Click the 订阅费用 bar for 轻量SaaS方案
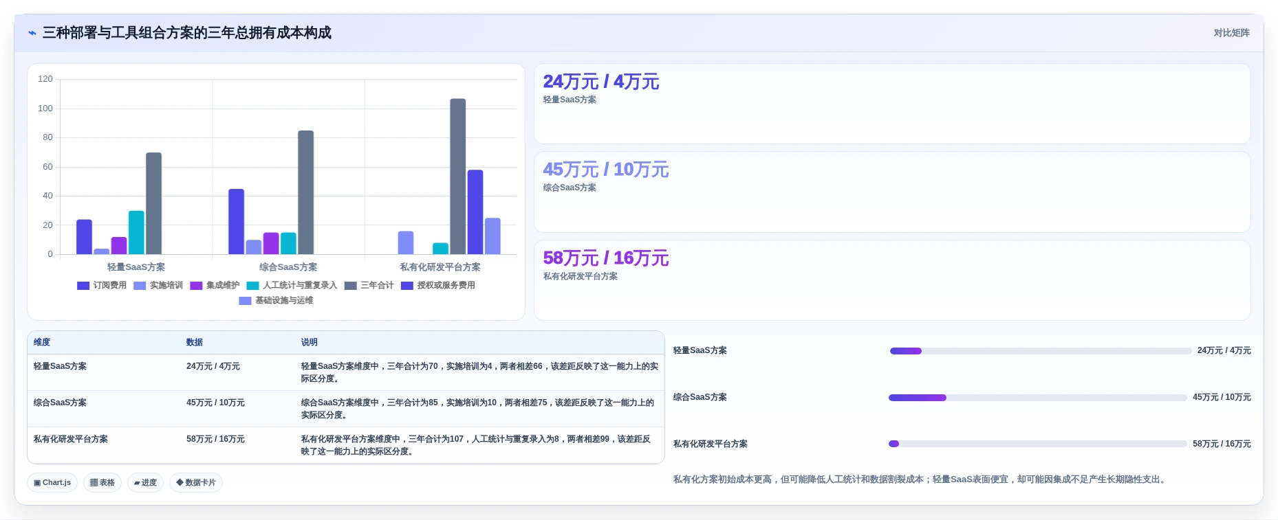The height and width of the screenshot is (520, 1278). [84, 237]
